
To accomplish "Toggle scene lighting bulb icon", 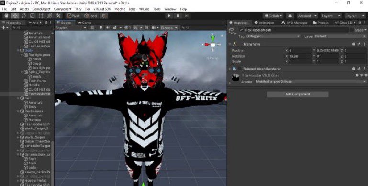I will 101,28.
